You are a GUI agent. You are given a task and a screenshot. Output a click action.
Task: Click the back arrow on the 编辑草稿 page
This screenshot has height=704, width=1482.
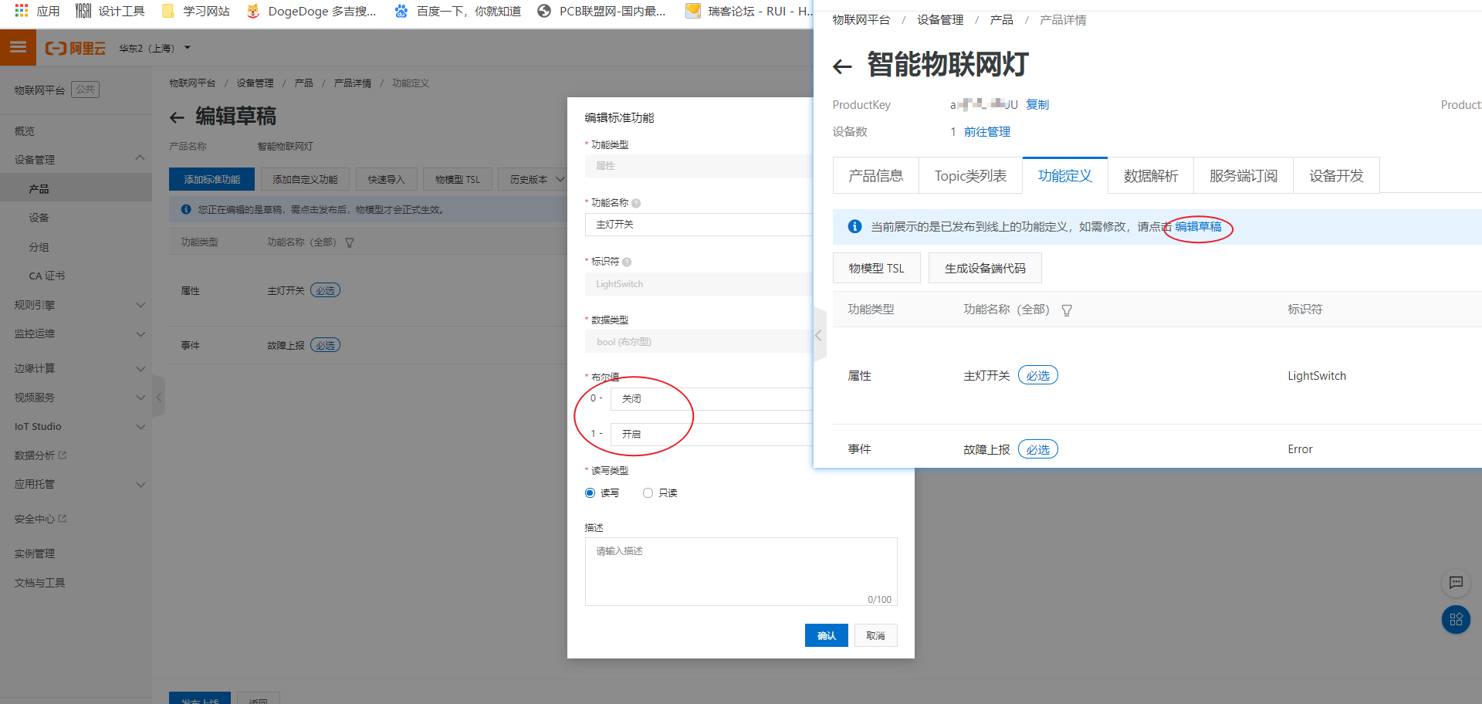coord(177,117)
